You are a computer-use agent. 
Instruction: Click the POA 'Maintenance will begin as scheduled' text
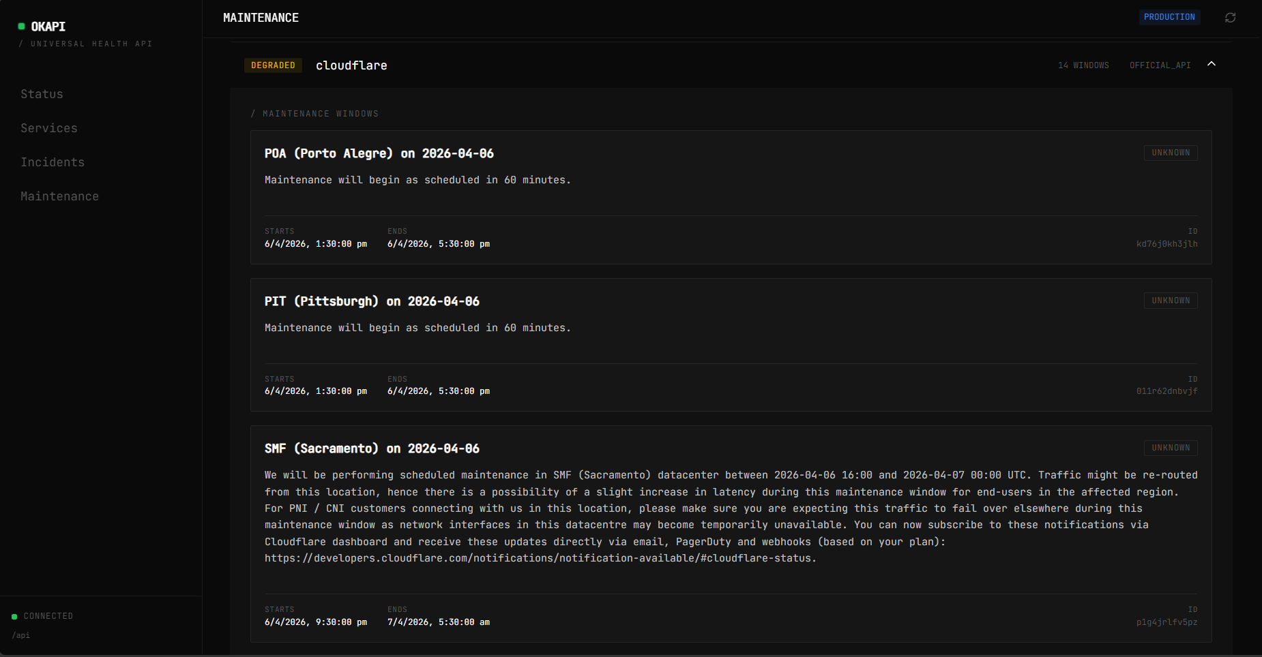click(417, 180)
